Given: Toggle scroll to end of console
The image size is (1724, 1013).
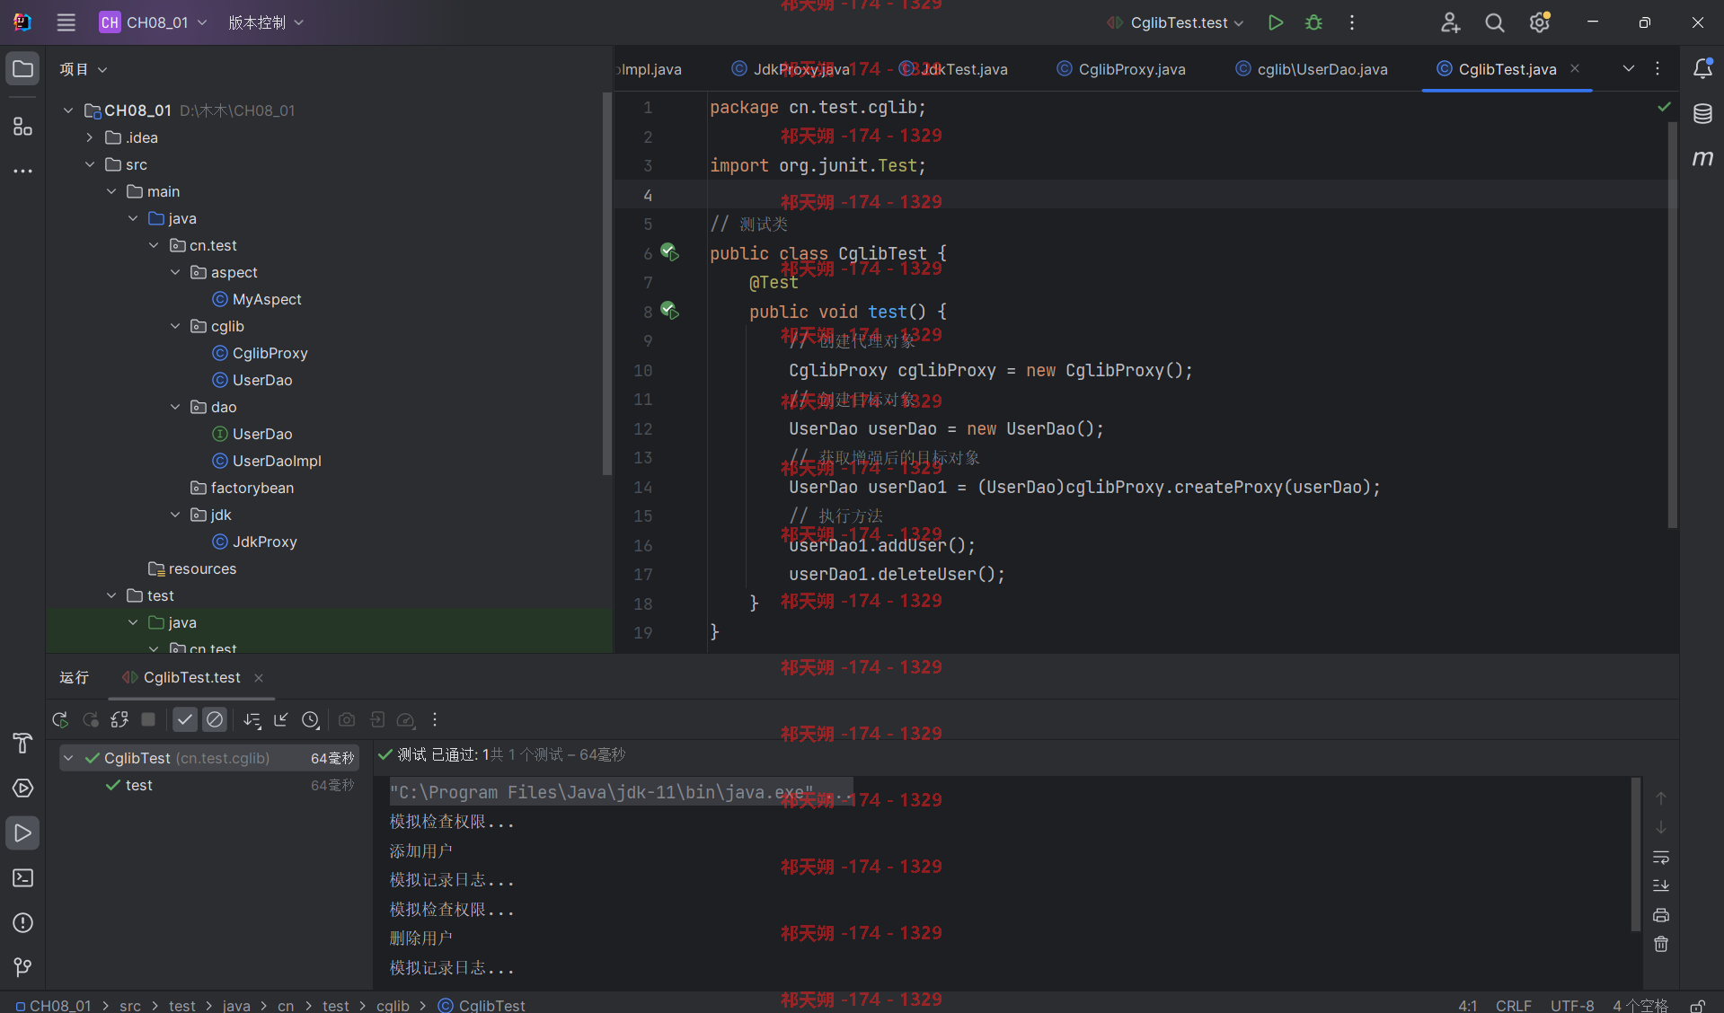Looking at the screenshot, I should click(x=1661, y=885).
